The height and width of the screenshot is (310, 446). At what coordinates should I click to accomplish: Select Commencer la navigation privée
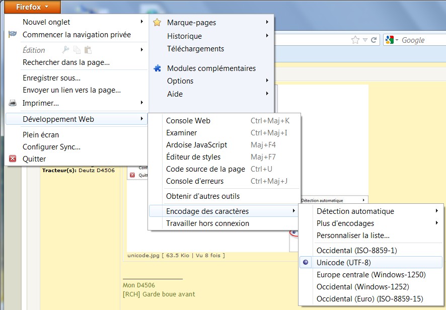[x=76, y=34]
